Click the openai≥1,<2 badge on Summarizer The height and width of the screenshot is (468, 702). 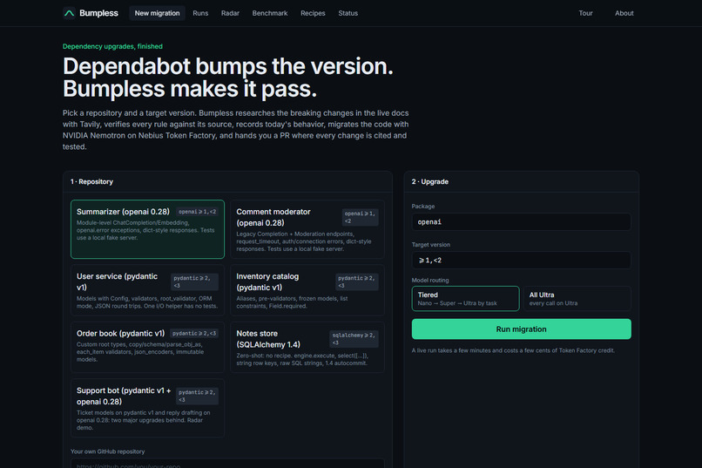[197, 212]
